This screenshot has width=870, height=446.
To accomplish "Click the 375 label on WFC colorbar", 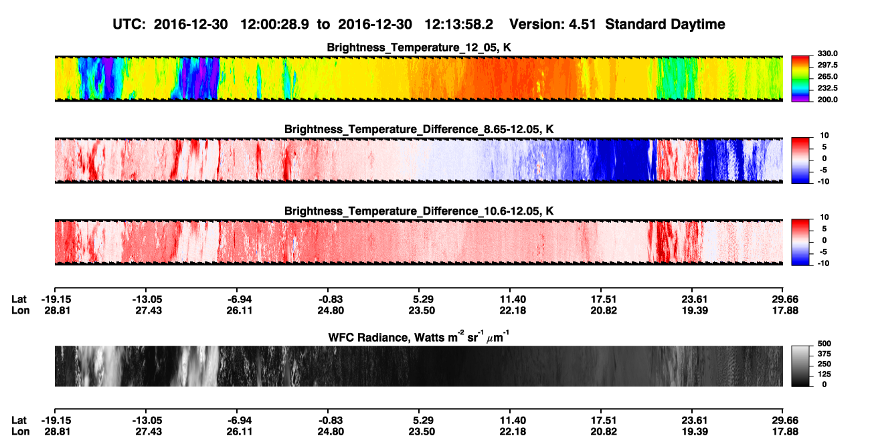I will pyautogui.click(x=824, y=354).
